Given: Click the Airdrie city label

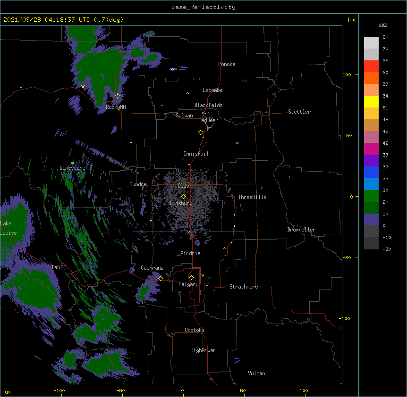Looking at the screenshot, I should point(190,253).
